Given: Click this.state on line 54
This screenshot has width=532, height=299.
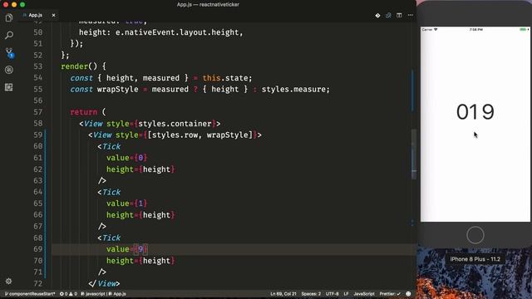Looking at the screenshot, I should coord(225,78).
